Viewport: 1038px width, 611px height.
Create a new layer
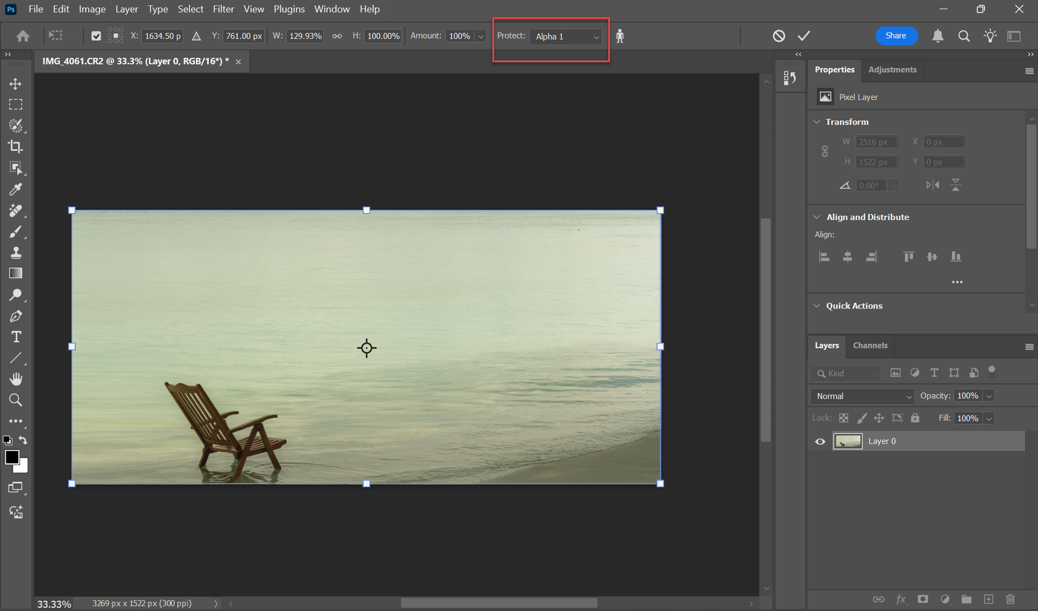pos(988,599)
